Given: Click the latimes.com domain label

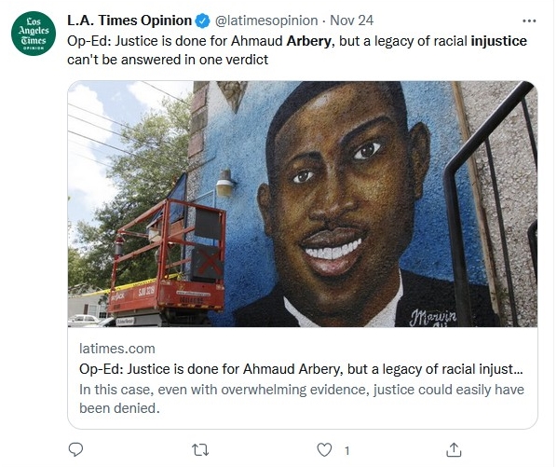Looking at the screenshot, I should (117, 349).
